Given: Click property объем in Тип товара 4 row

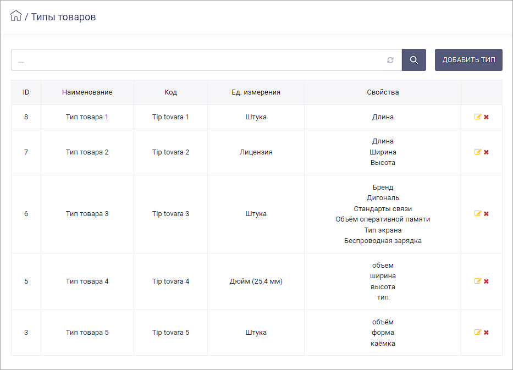Looking at the screenshot, I should click(x=383, y=266).
